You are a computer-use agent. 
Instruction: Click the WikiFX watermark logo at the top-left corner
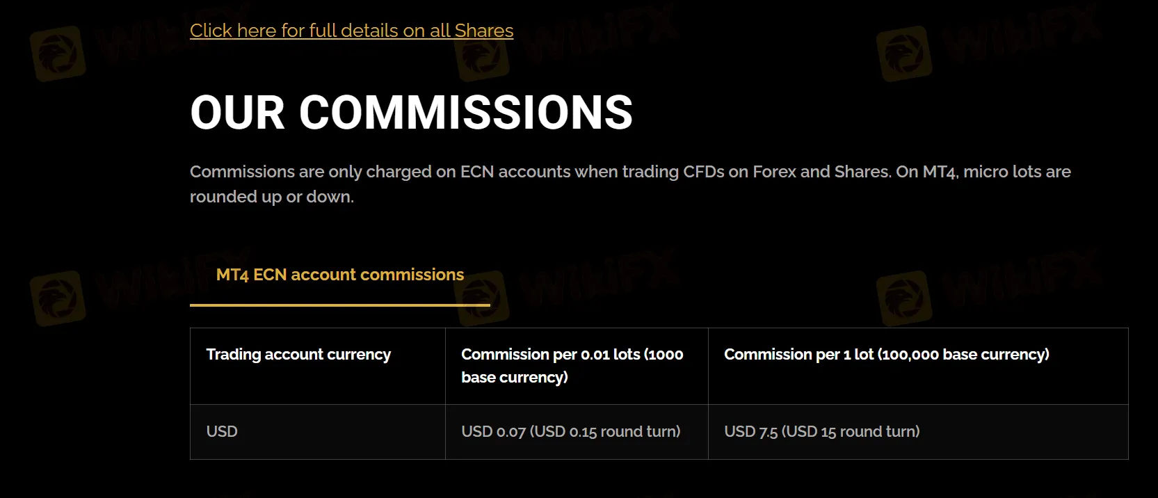point(58,53)
